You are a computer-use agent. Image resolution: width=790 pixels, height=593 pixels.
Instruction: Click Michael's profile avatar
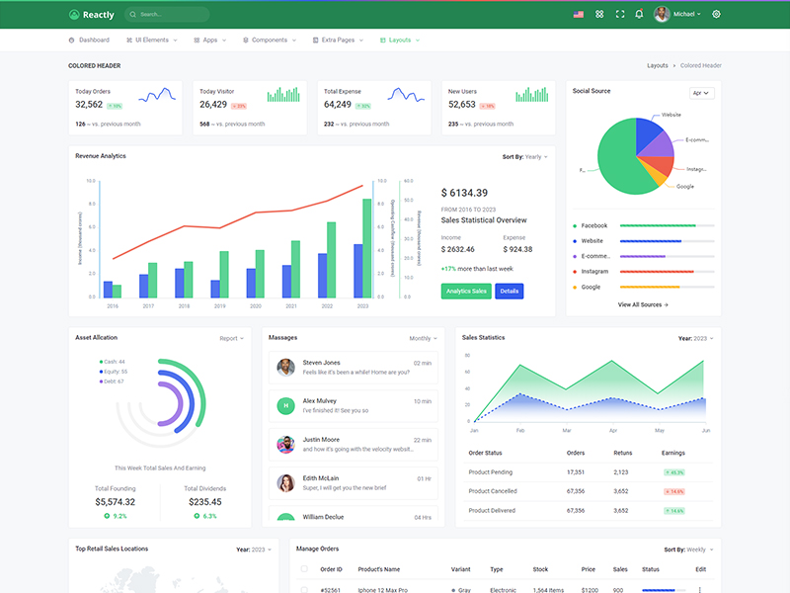coord(662,14)
